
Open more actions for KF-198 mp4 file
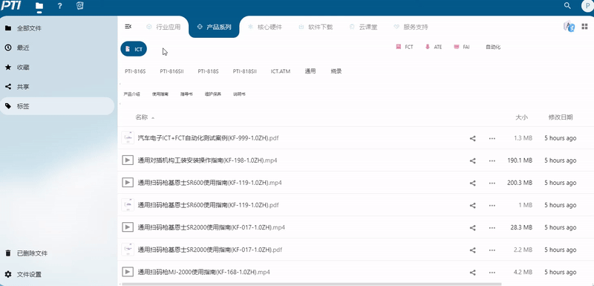tap(492, 160)
